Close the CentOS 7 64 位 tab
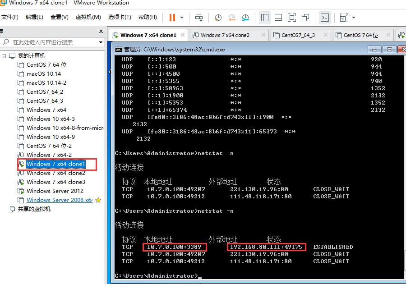The width and height of the screenshot is (406, 284). (388, 35)
